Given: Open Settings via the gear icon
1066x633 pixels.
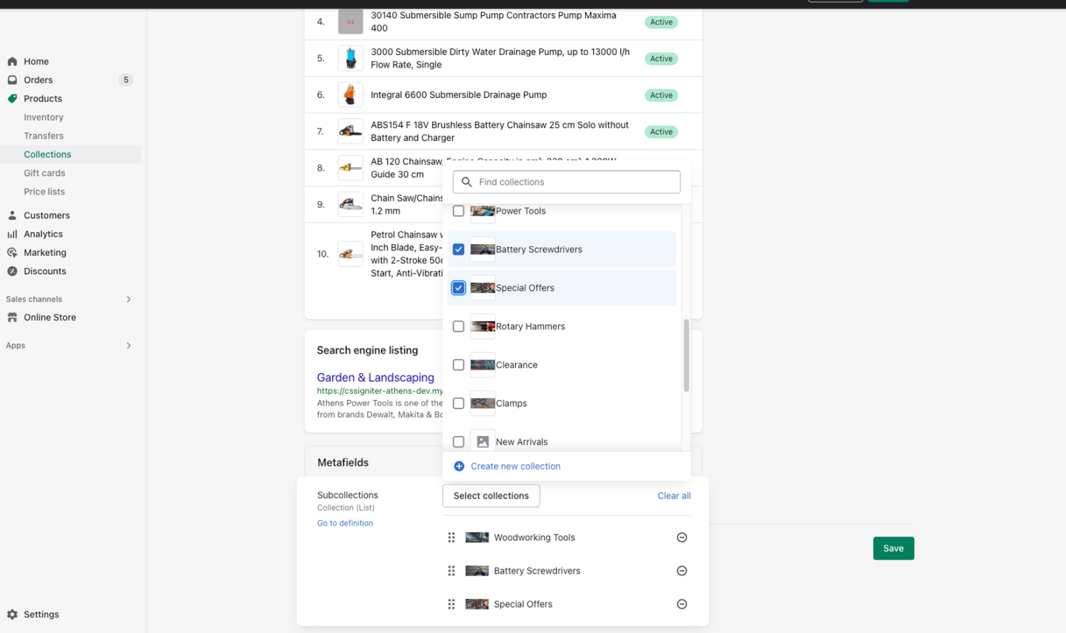Looking at the screenshot, I should pyautogui.click(x=12, y=614).
